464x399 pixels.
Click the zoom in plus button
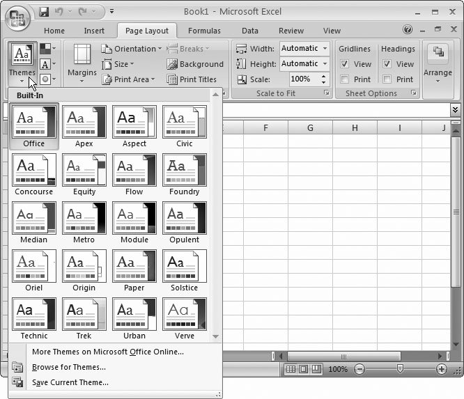[x=442, y=369]
